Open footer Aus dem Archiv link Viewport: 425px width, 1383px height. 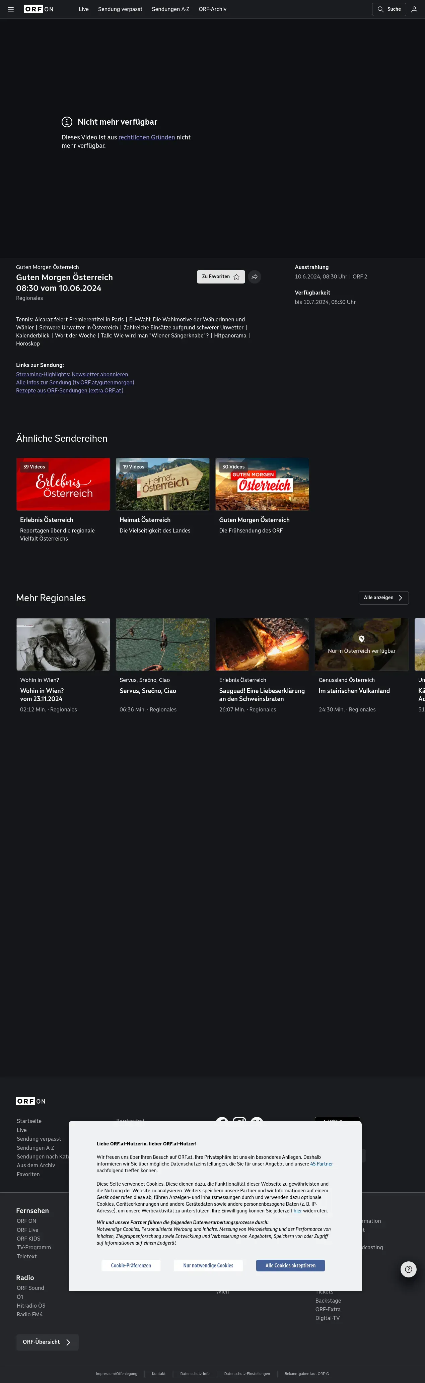(36, 1165)
